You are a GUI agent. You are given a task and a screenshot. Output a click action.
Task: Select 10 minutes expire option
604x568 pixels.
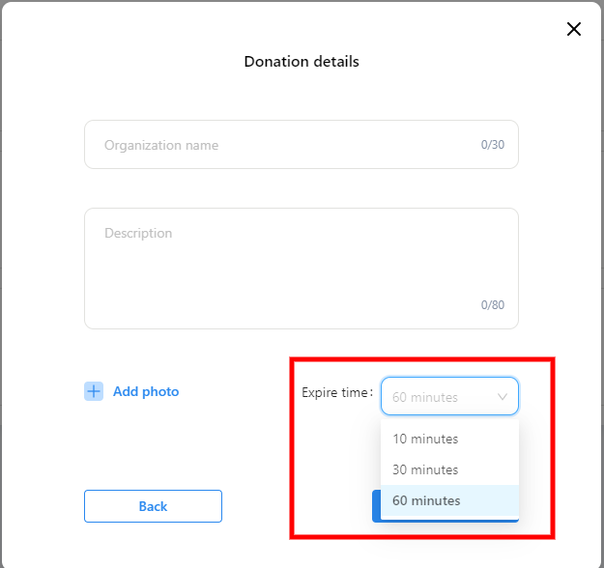pos(425,439)
